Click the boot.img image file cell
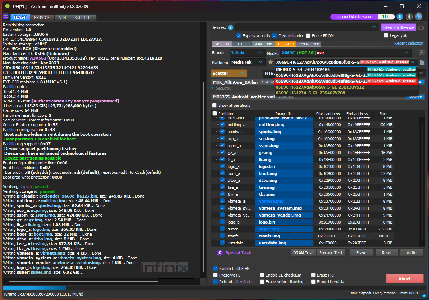The height and width of the screenshot is (300, 429). click(x=284, y=173)
